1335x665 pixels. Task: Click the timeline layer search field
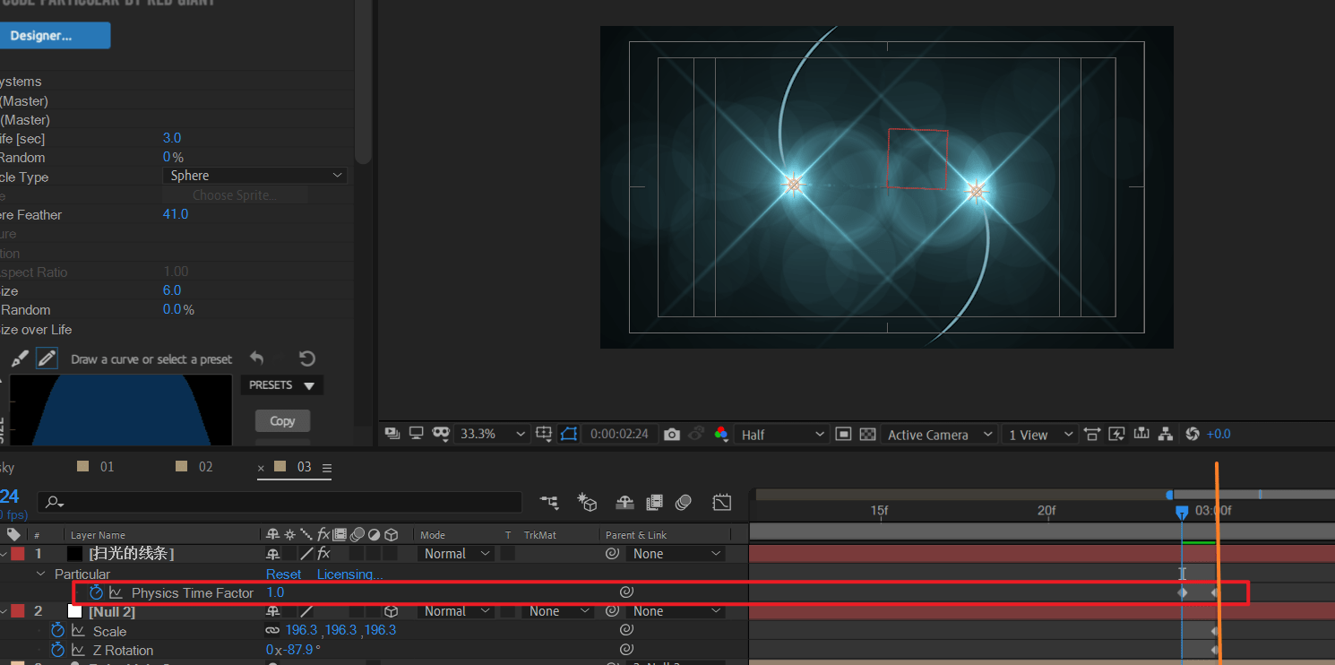point(280,502)
